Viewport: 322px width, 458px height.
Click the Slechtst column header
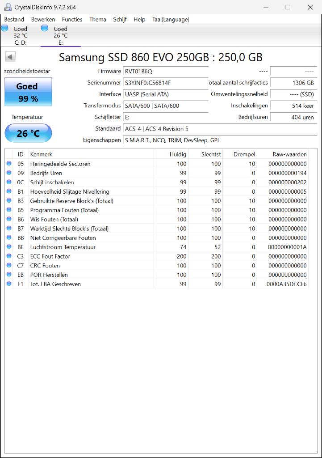point(205,154)
